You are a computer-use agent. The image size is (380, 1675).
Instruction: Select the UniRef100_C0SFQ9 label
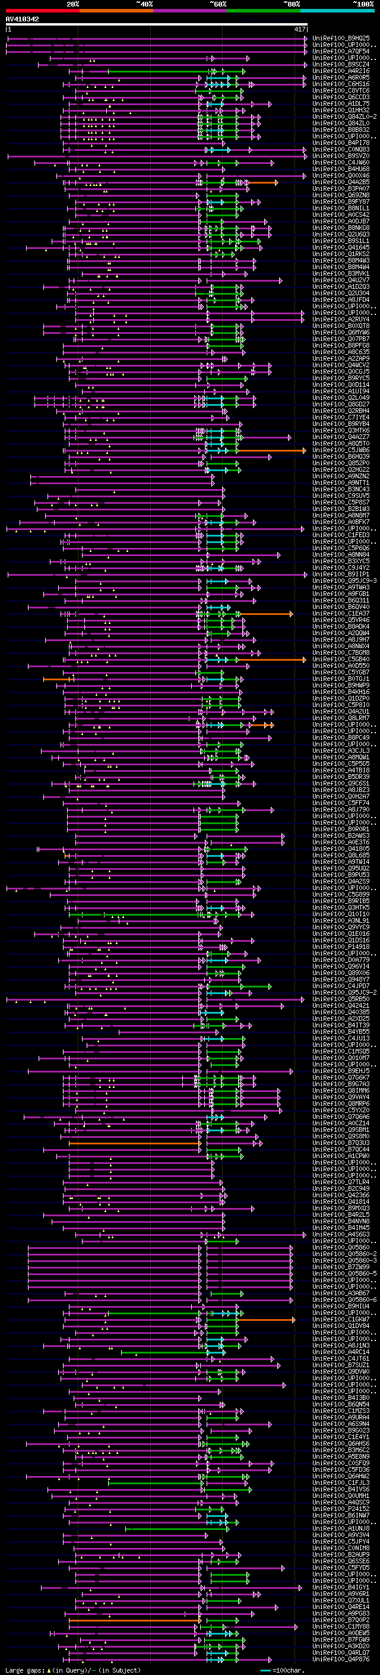[x=341, y=1462]
